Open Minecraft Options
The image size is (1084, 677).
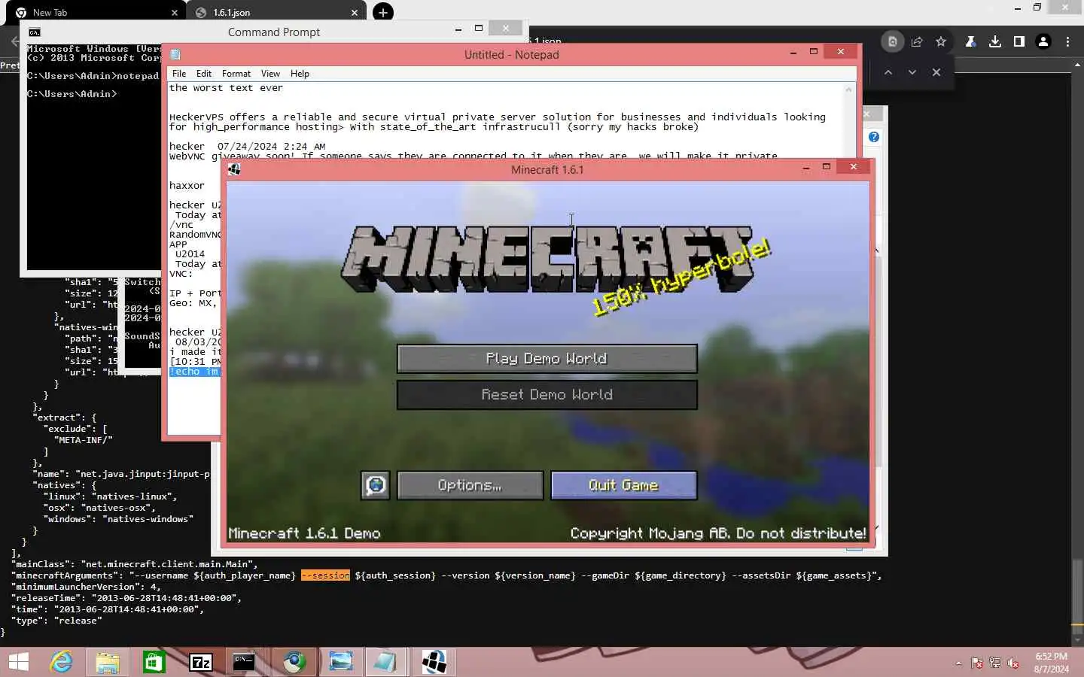(470, 485)
